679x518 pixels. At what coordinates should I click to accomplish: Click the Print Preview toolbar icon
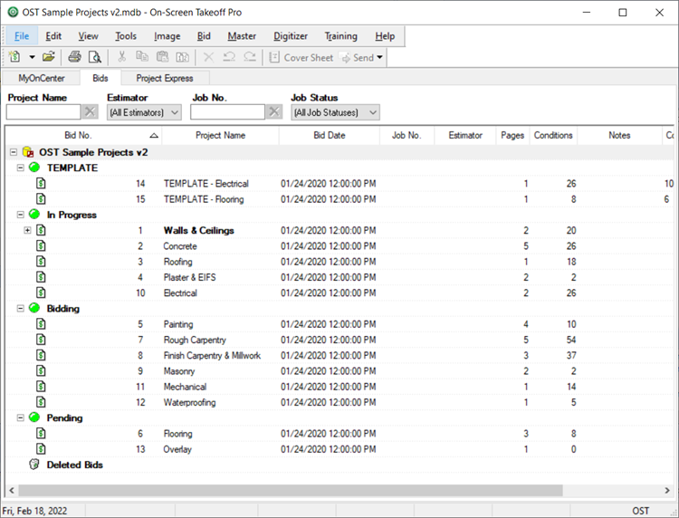click(94, 57)
